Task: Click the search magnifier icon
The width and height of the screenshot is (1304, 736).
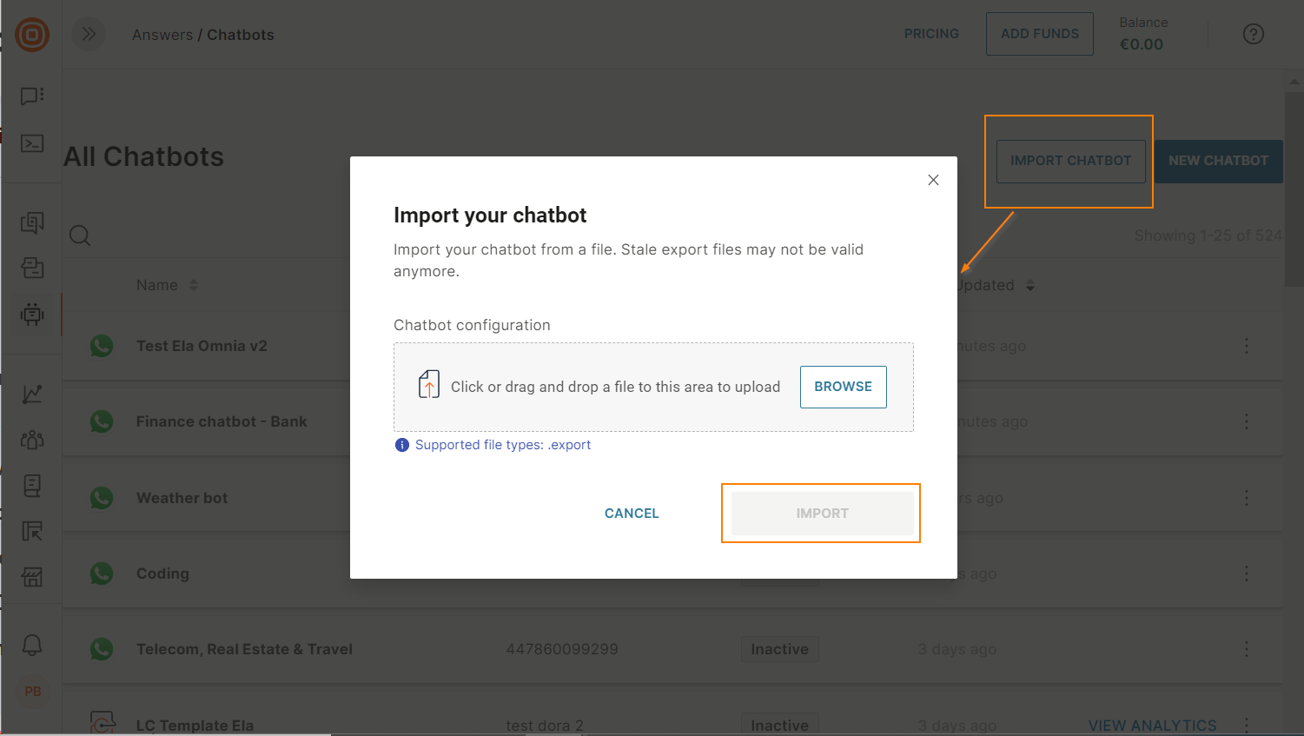Action: point(80,235)
